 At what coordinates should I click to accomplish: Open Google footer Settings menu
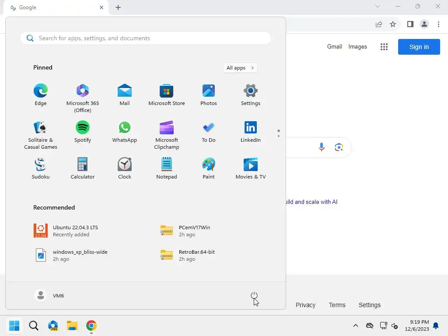tap(369, 305)
